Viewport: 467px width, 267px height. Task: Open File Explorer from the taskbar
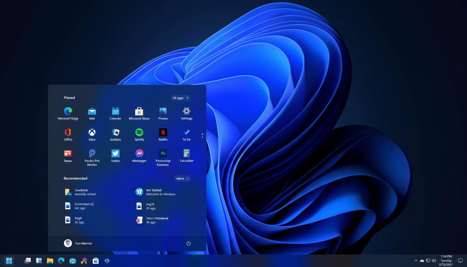tap(50, 260)
